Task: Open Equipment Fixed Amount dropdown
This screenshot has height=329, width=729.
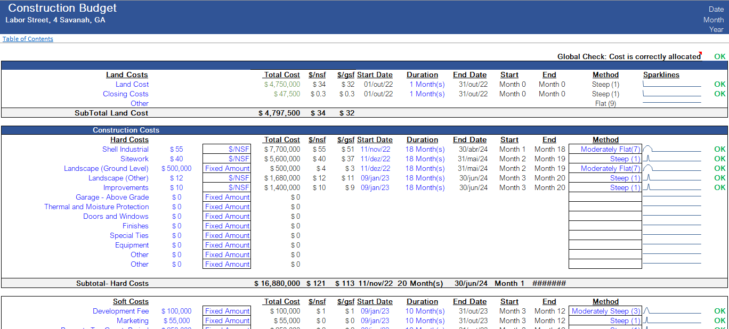Action: (226, 245)
